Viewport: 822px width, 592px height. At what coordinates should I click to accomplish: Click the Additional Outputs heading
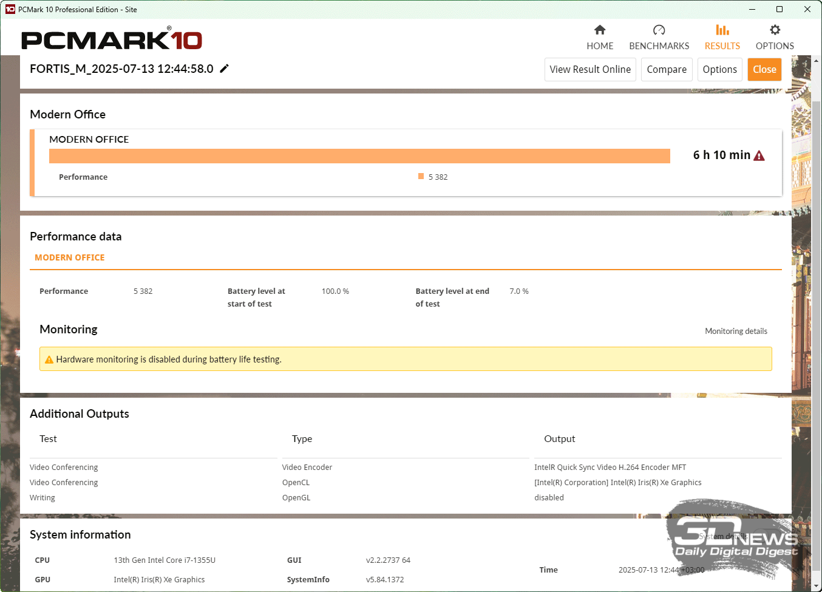80,413
